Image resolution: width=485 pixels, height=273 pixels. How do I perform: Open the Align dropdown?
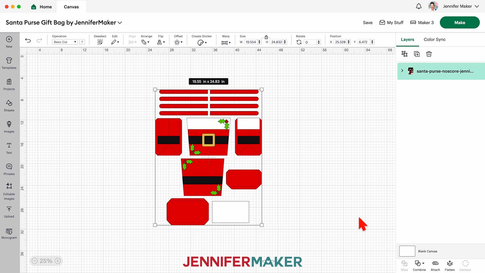pos(133,42)
